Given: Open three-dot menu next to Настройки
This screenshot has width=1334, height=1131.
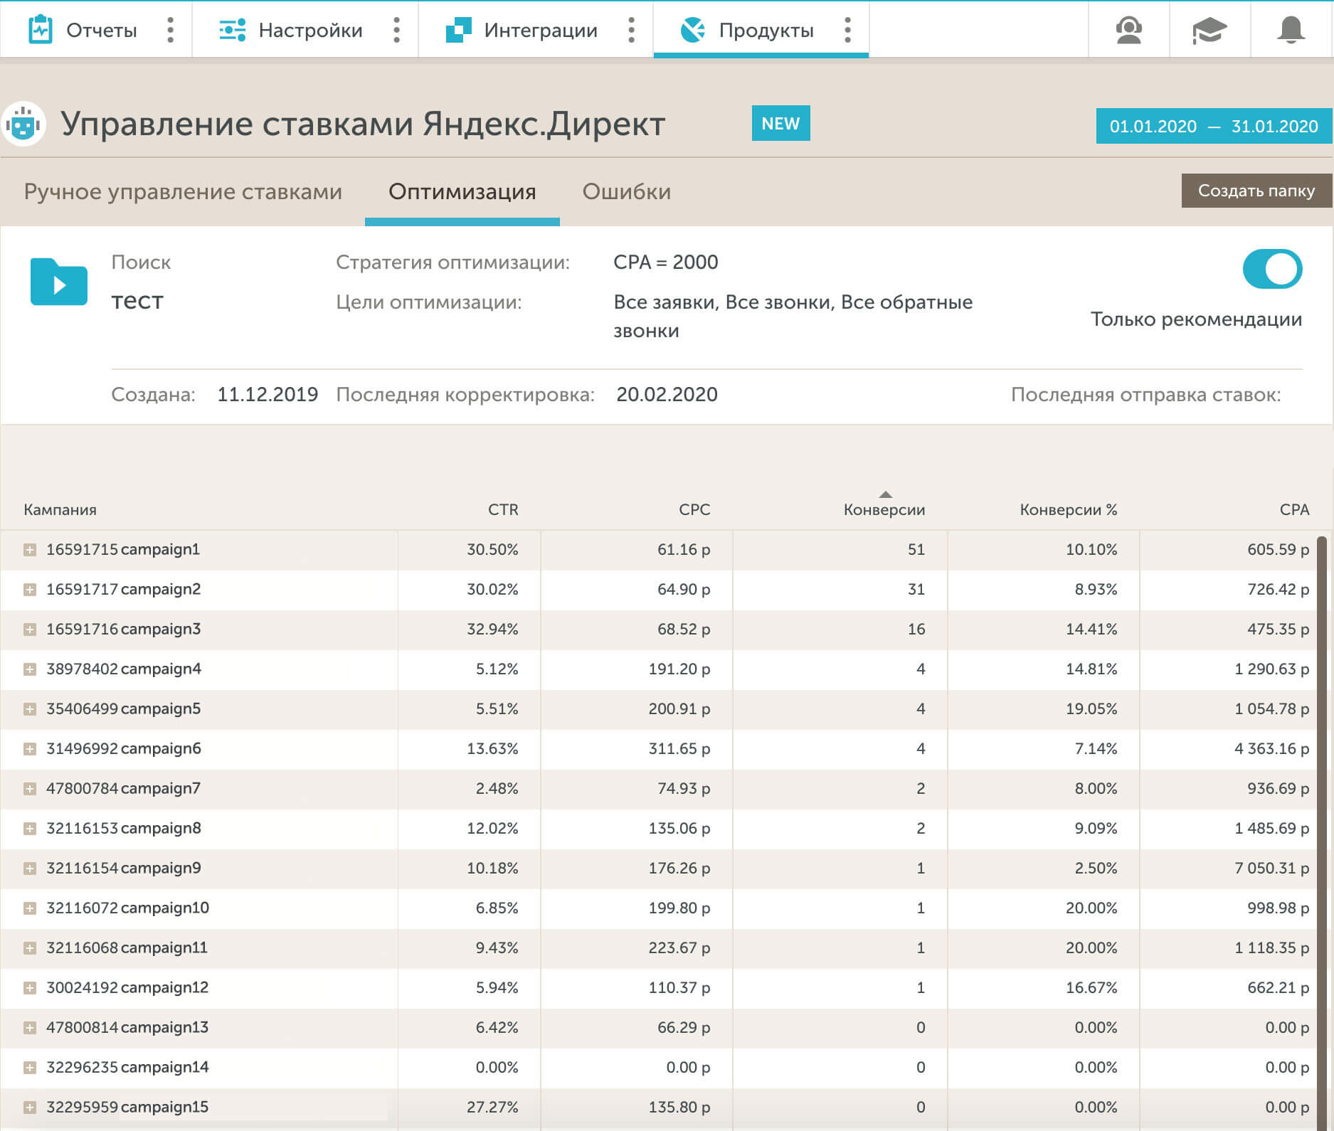Looking at the screenshot, I should 396,30.
